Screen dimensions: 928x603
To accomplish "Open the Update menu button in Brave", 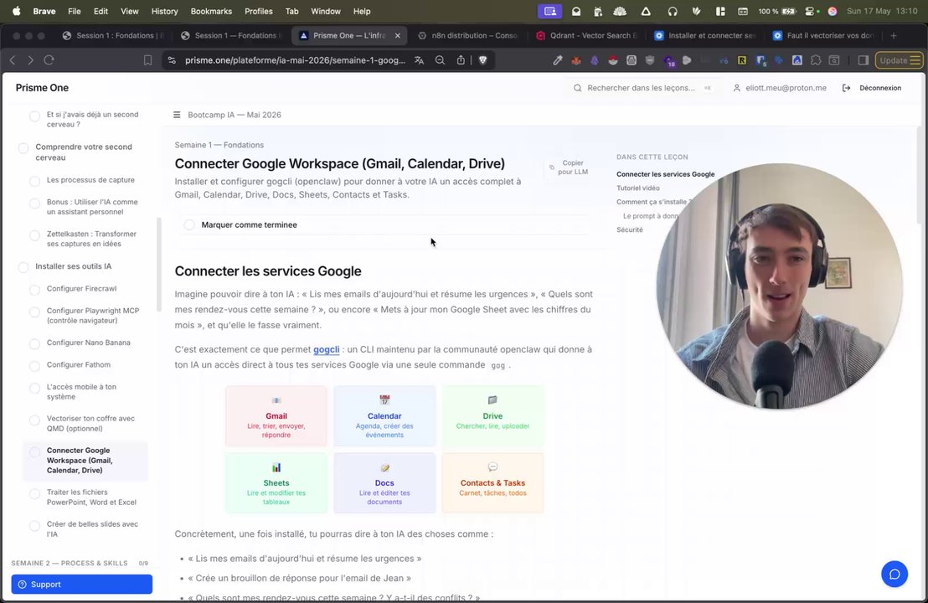I will coord(899,60).
